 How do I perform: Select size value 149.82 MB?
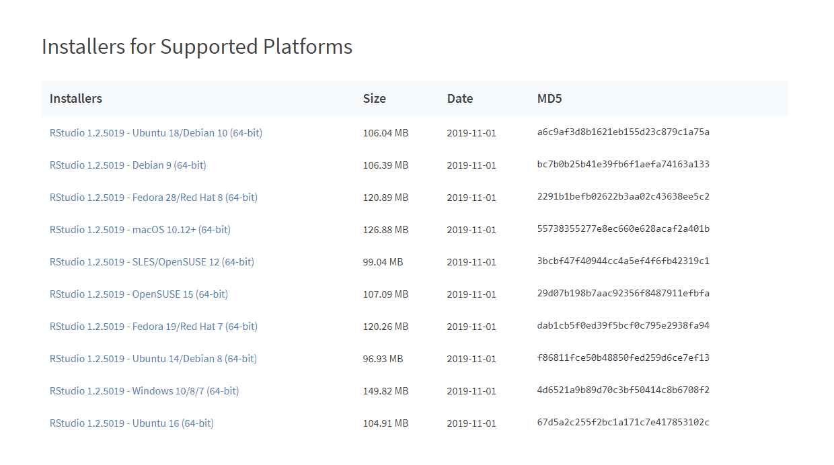385,391
